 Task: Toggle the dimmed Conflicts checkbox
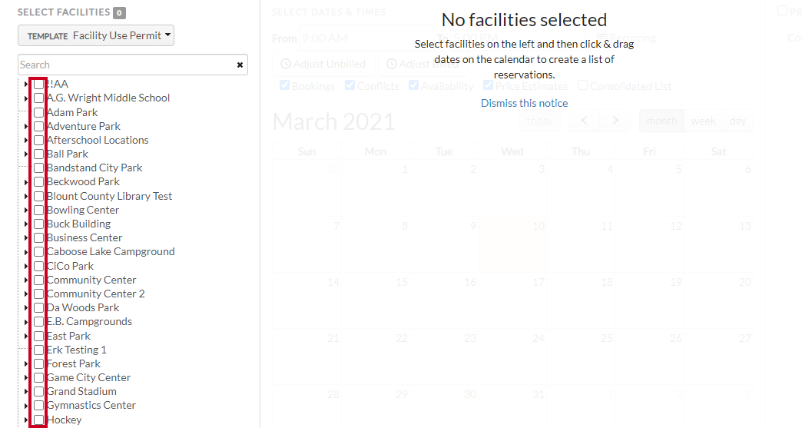(350, 85)
